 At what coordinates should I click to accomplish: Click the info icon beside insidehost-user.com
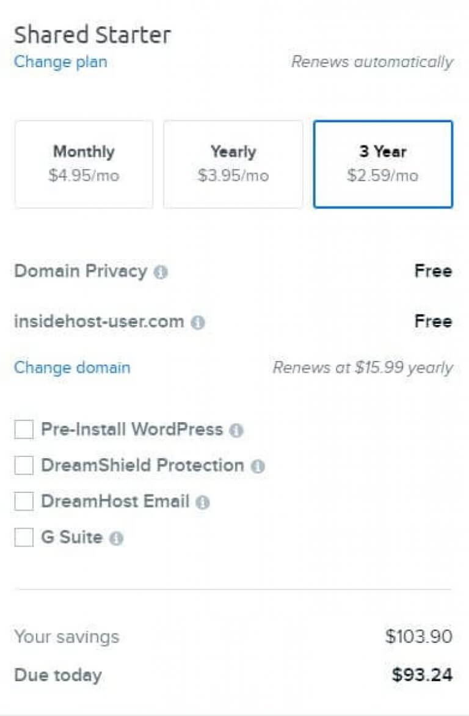tap(197, 322)
